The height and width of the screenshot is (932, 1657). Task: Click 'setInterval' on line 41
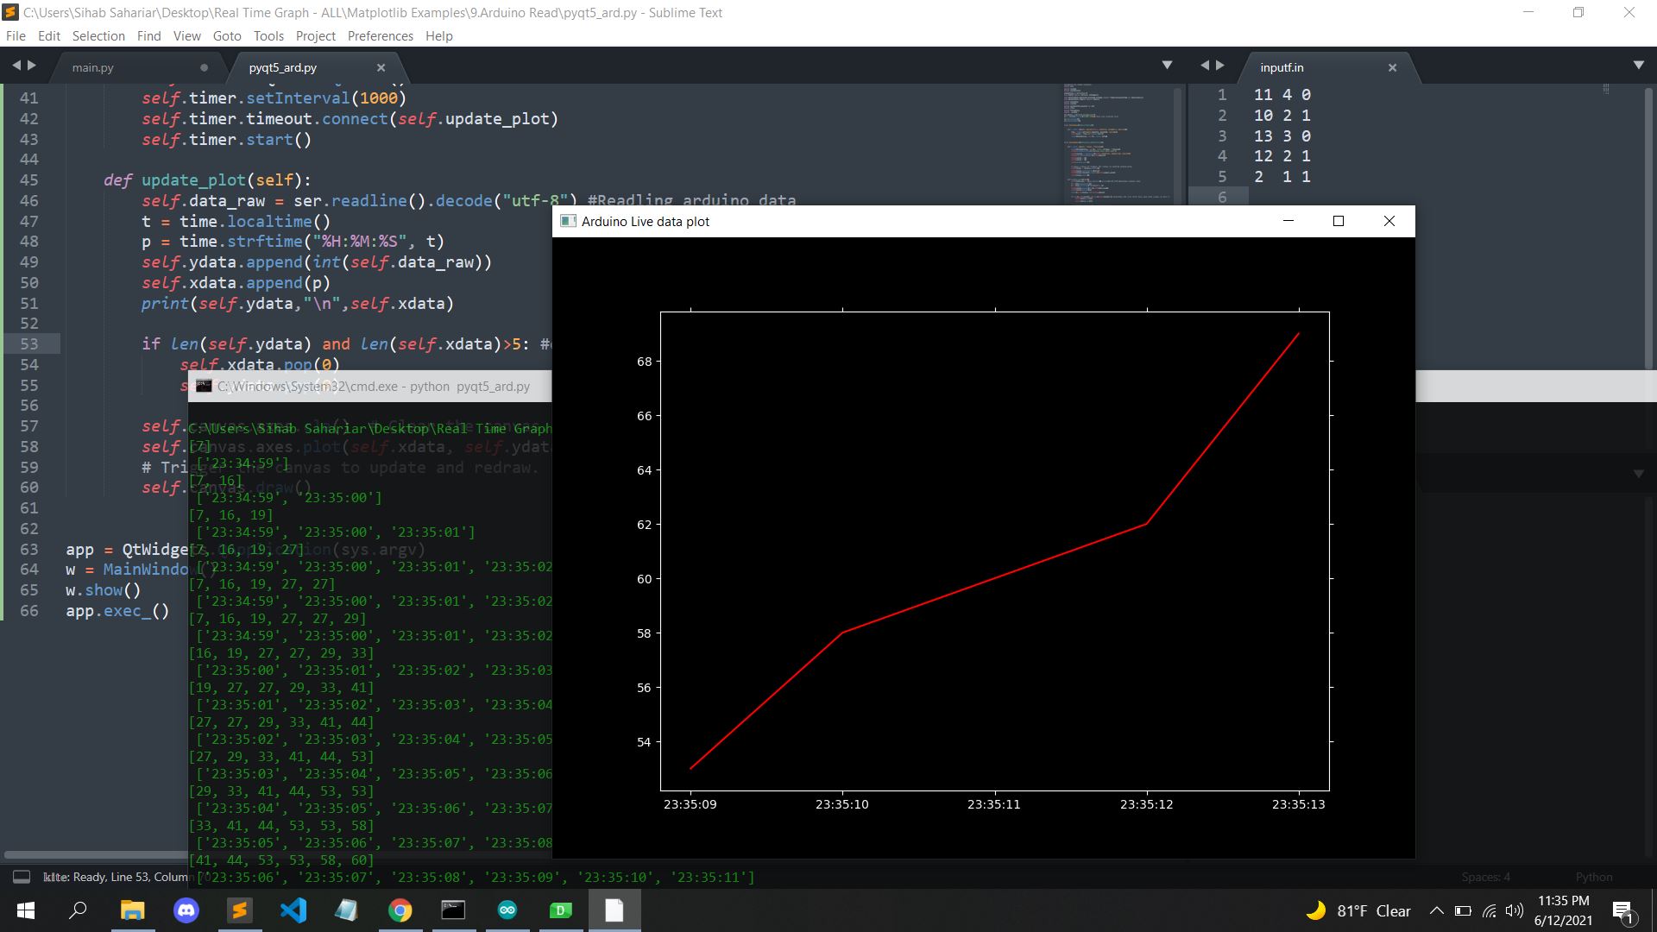(x=298, y=98)
